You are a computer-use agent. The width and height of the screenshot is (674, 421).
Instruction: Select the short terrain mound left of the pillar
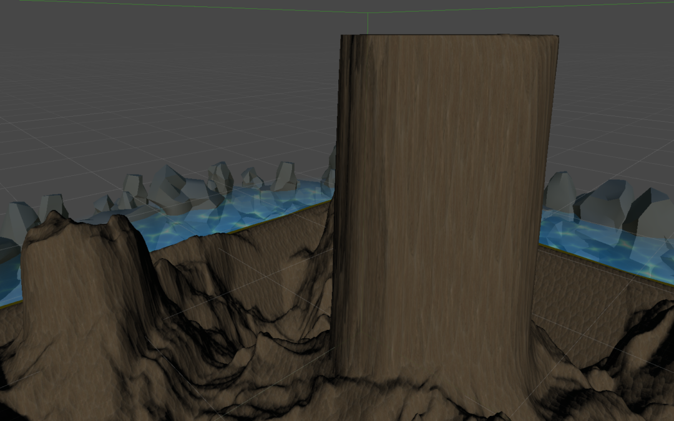82,279
